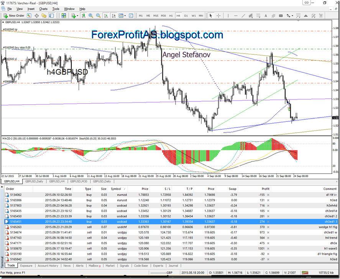Click the New Order toolbar button

tap(14, 16)
